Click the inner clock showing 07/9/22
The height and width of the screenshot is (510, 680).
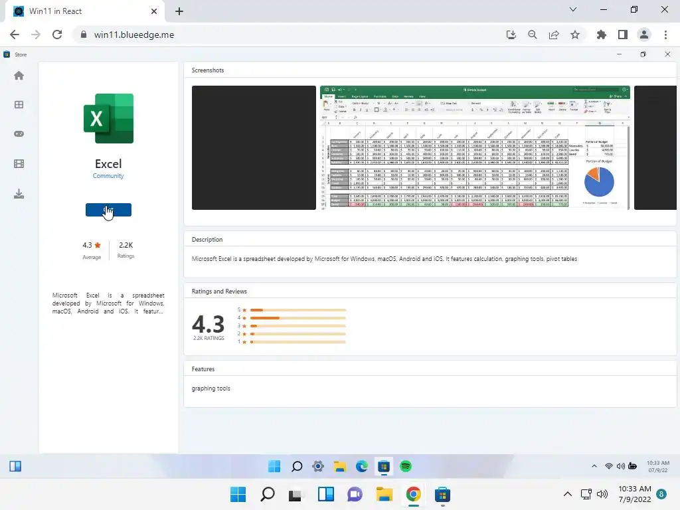pos(657,466)
